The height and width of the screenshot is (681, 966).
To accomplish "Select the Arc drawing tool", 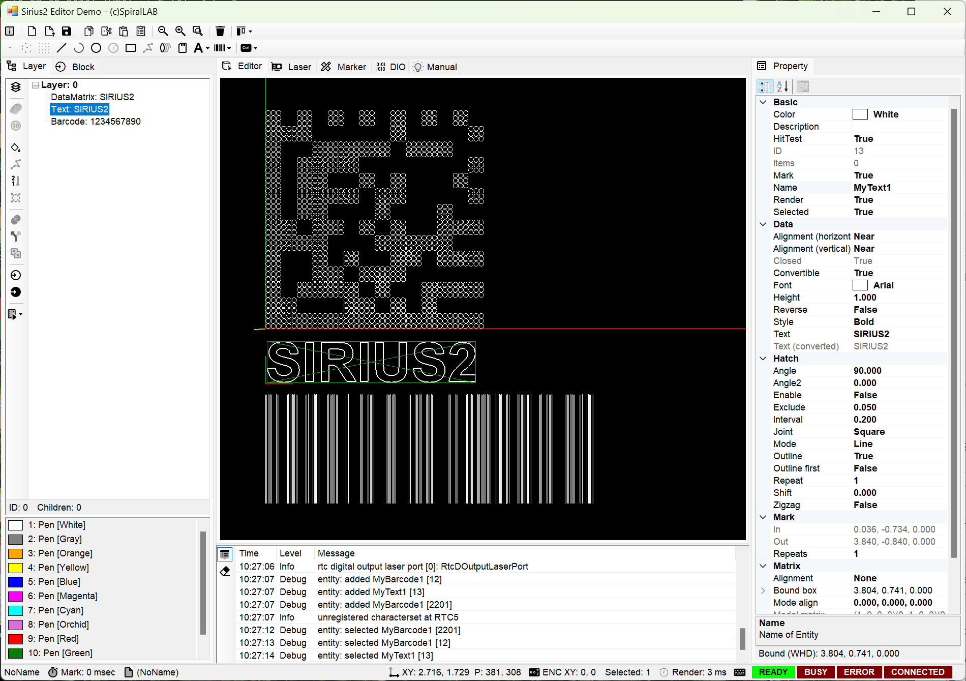I will (79, 48).
